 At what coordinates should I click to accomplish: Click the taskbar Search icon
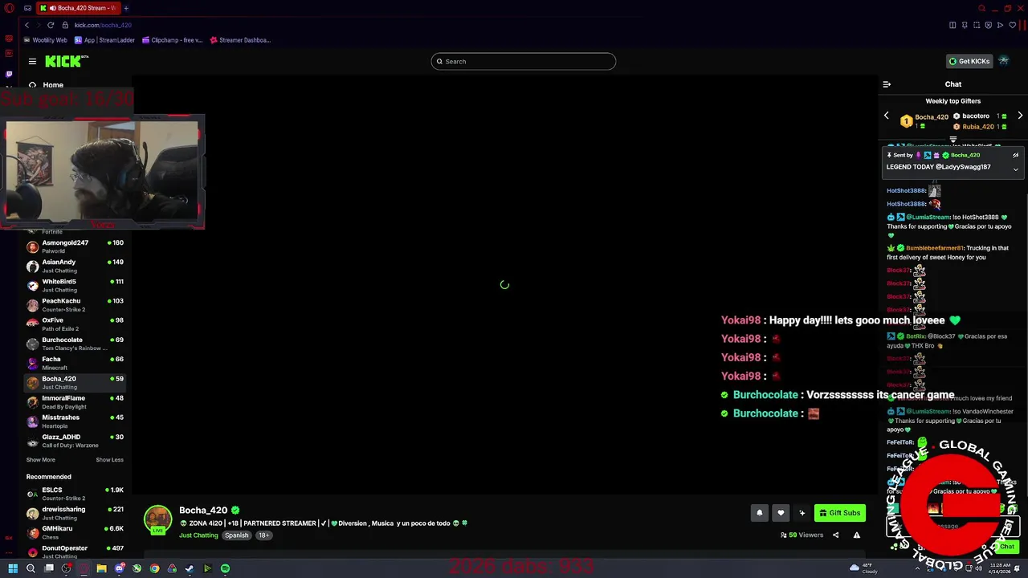point(31,568)
